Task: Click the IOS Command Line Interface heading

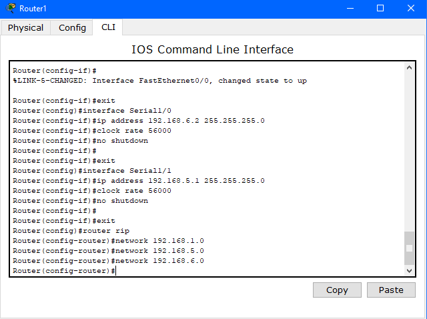Action: pos(212,49)
